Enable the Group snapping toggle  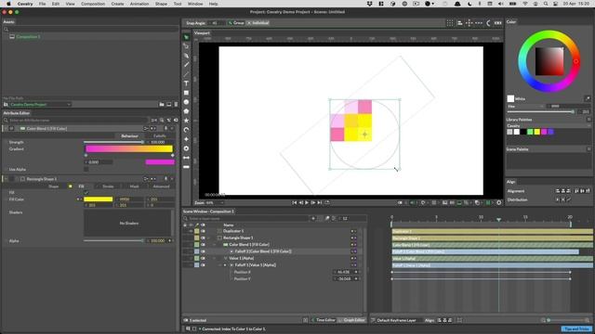click(236, 23)
